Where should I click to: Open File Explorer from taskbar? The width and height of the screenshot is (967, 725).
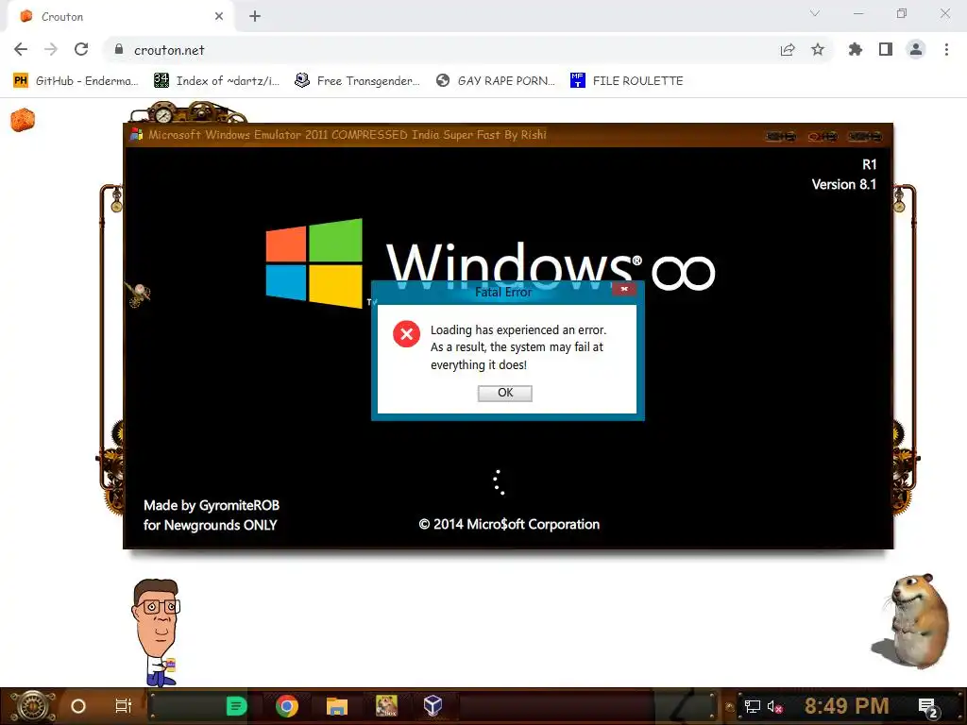click(x=337, y=706)
